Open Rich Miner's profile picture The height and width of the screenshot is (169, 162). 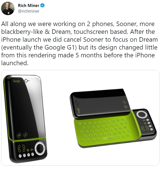(x=8, y=8)
